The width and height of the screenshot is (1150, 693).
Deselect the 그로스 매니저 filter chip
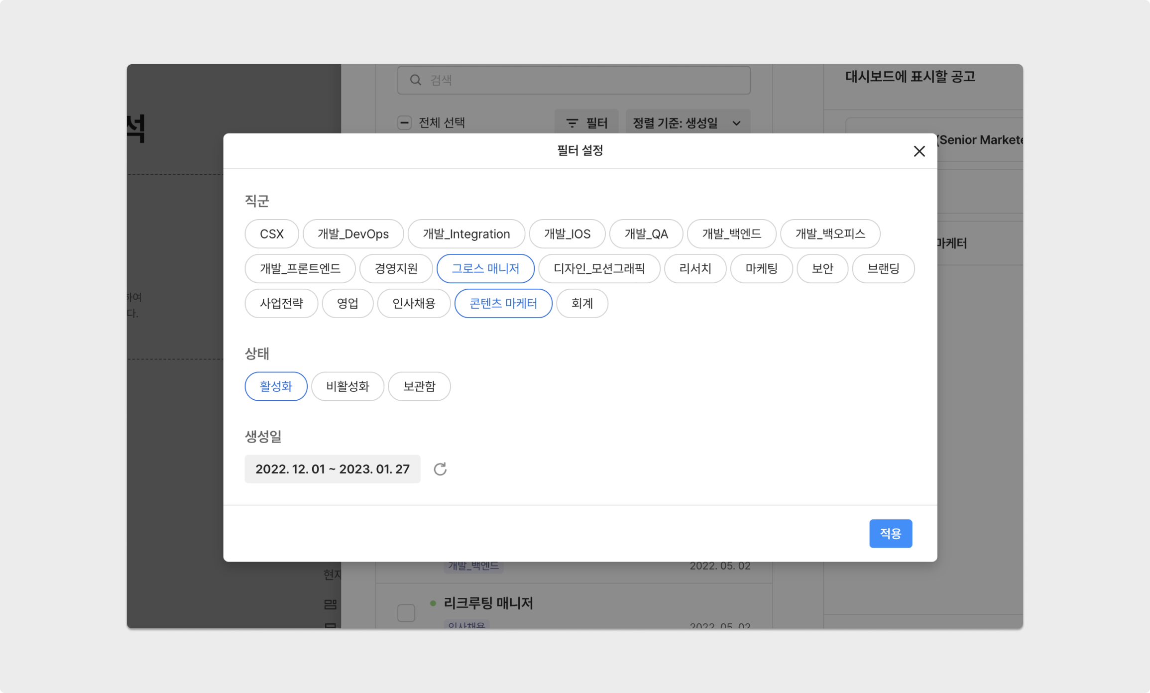coord(485,269)
